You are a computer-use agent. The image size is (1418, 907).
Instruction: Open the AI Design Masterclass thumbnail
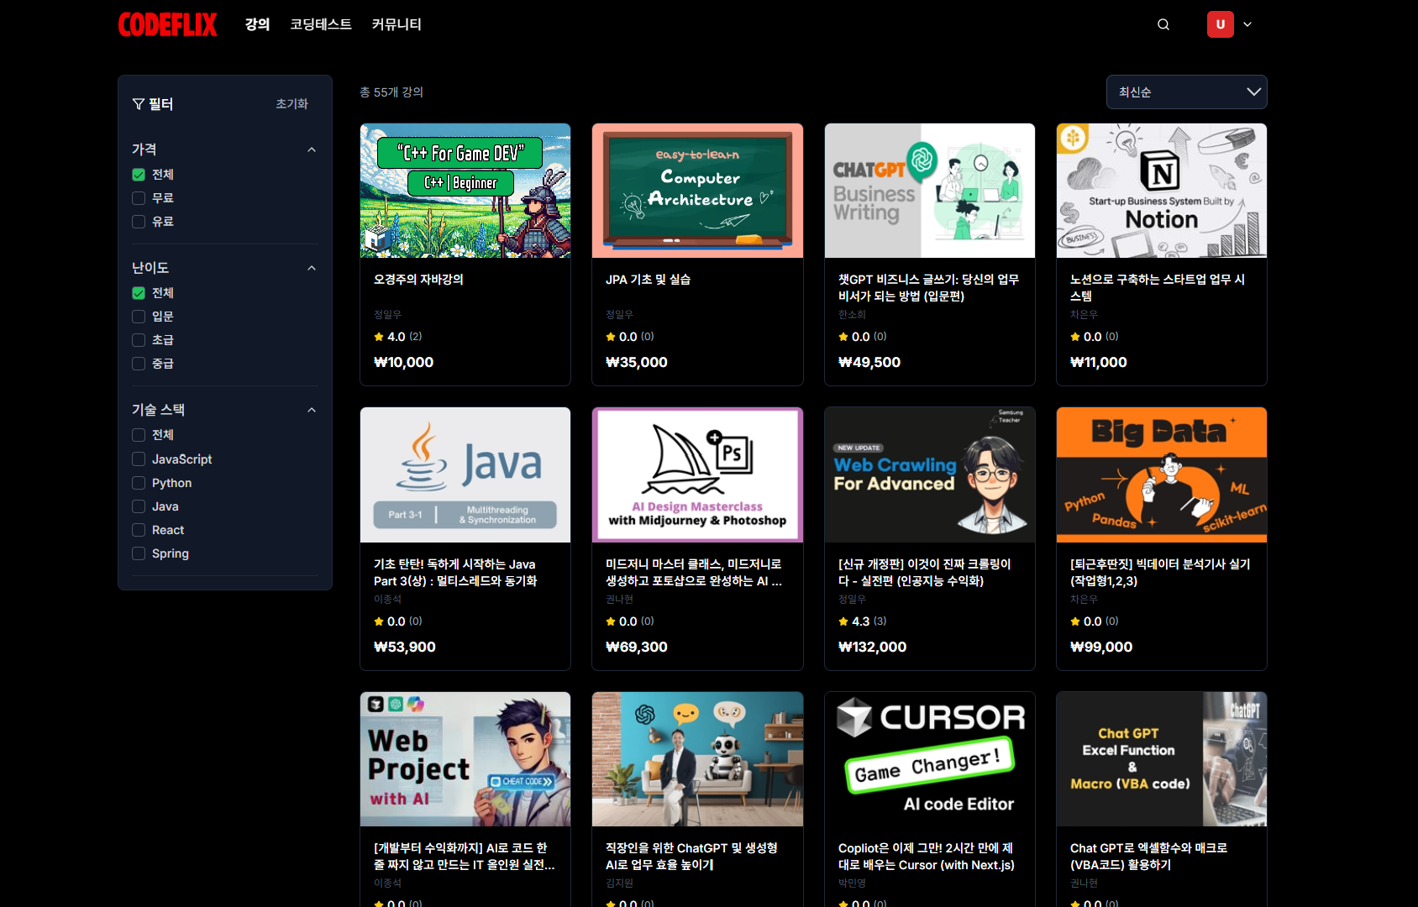click(x=697, y=475)
